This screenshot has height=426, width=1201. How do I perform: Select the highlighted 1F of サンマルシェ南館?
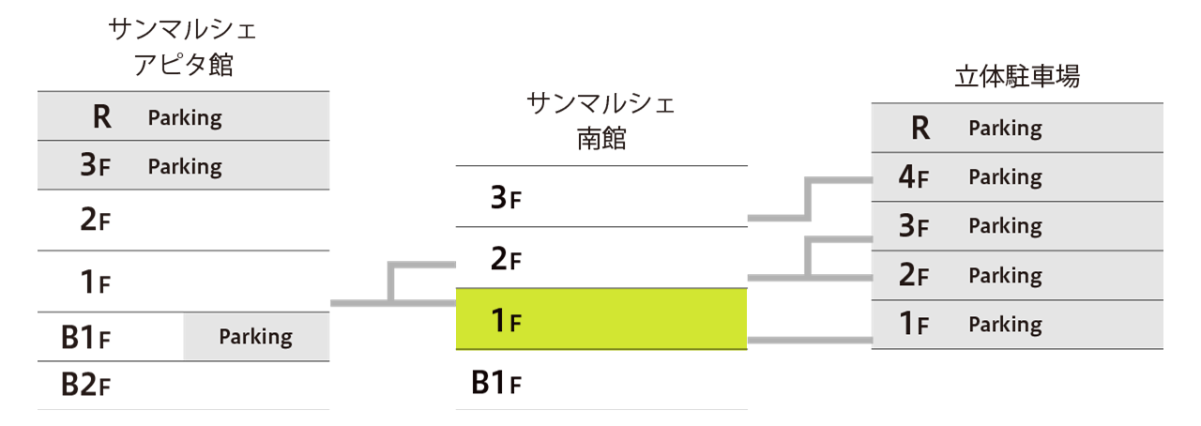[x=601, y=319]
